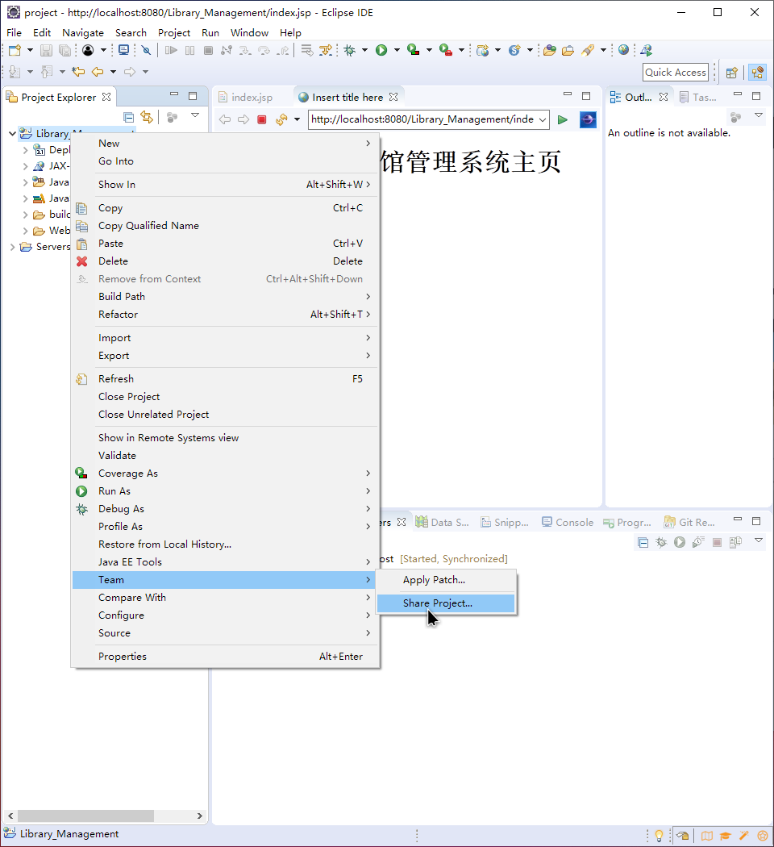Image resolution: width=774 pixels, height=847 pixels.
Task: Expand the build folder node
Action: click(25, 215)
